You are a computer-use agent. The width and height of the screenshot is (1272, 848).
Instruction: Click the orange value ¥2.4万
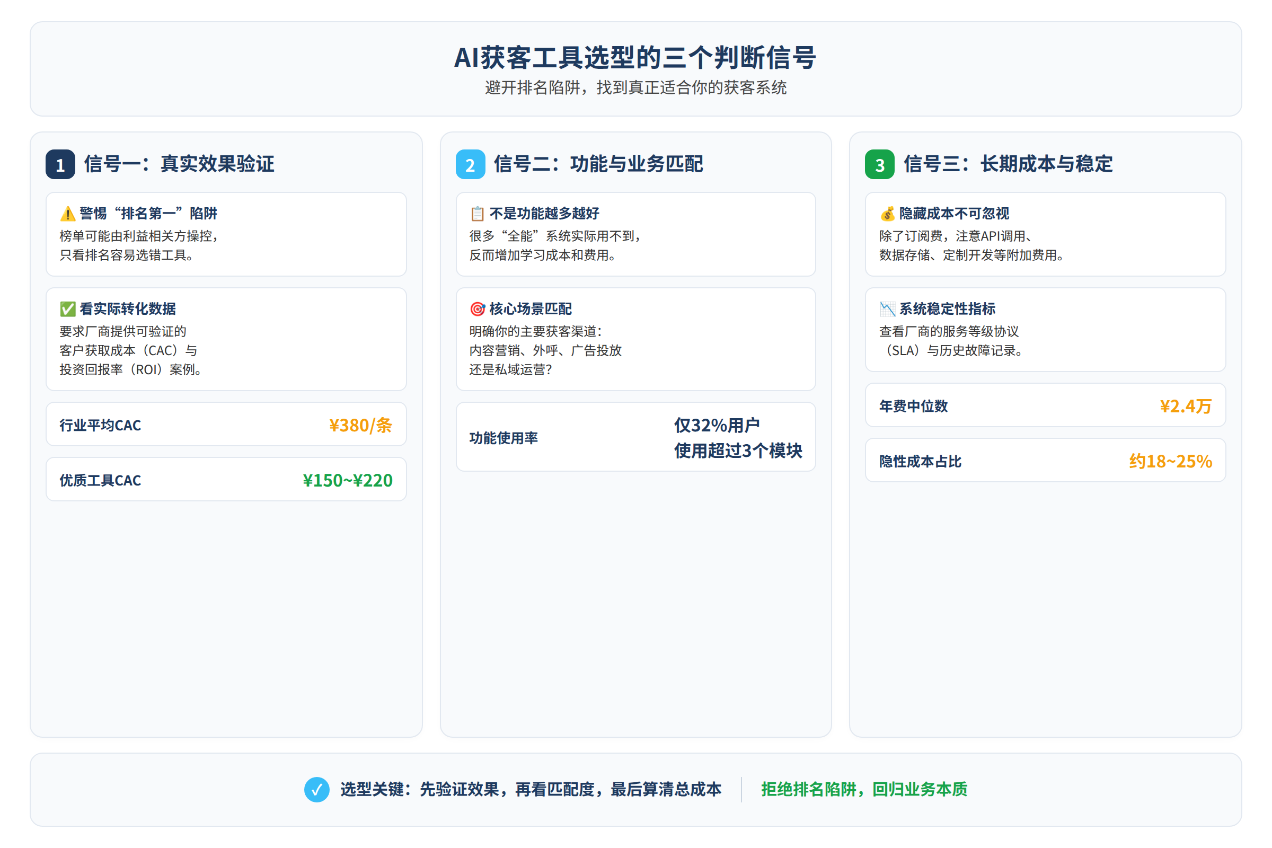(1186, 407)
